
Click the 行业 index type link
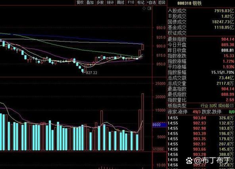(204, 106)
